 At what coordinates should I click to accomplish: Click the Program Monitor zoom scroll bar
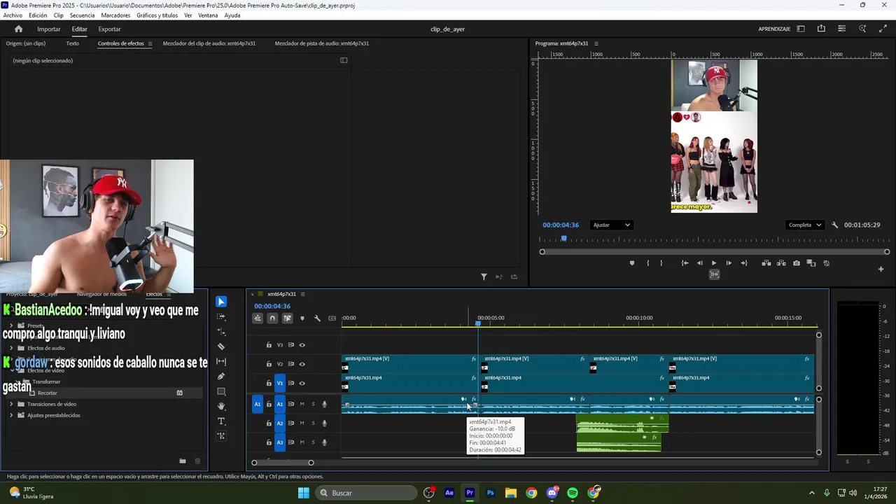point(715,252)
